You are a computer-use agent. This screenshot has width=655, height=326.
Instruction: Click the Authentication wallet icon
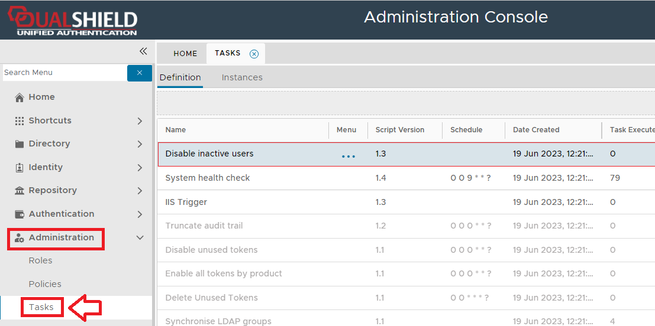(20, 214)
